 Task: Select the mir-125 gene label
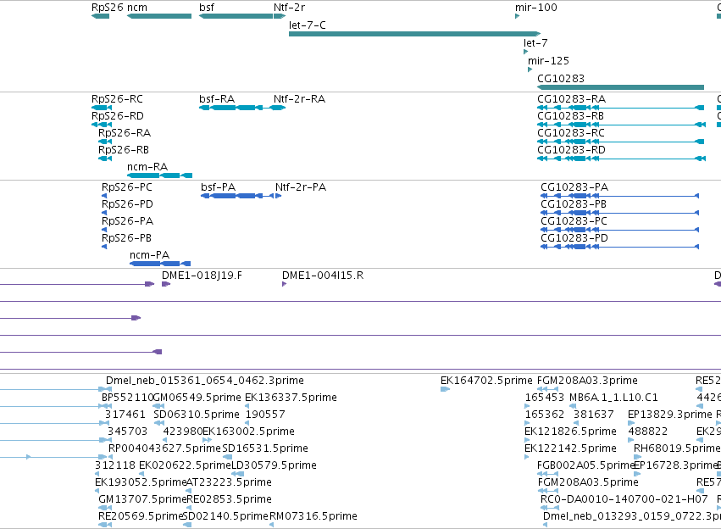pos(548,61)
